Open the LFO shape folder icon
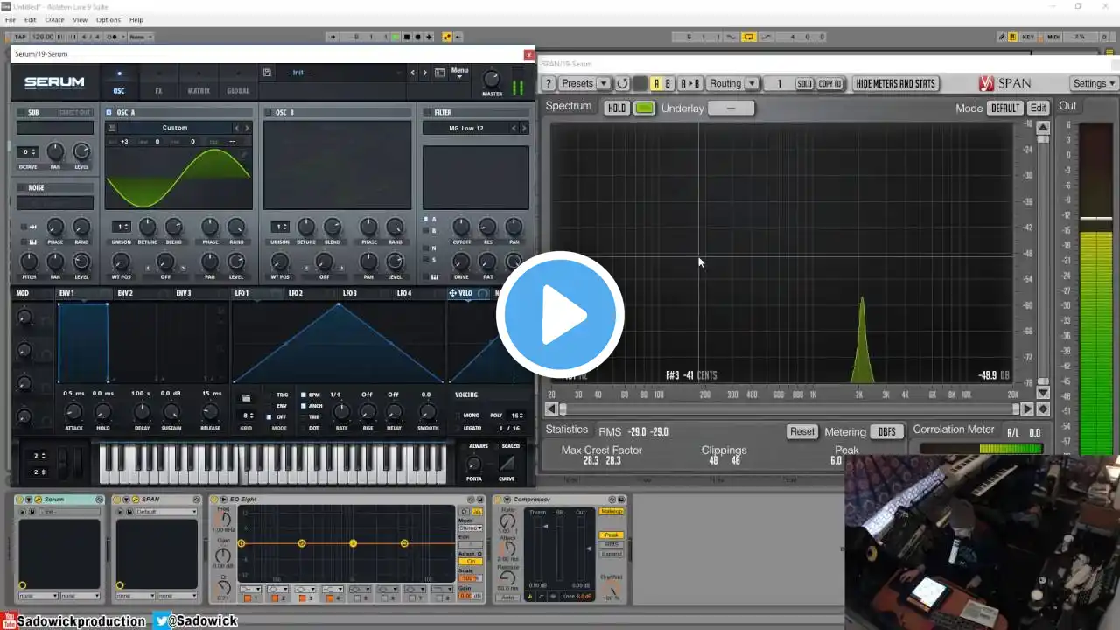Screen dimensions: 1120x630 pyautogui.click(x=246, y=398)
